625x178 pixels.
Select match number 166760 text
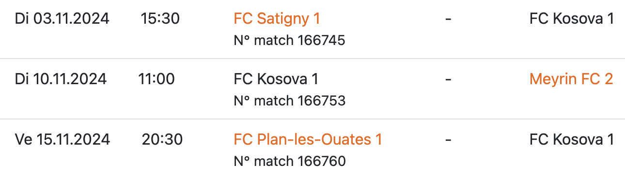tap(289, 161)
